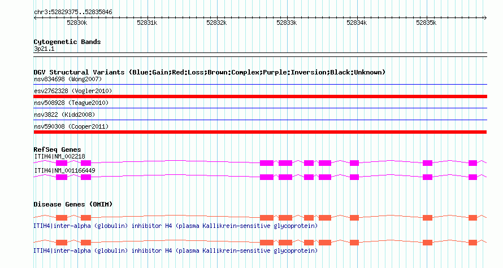Open variant nsv3822 (Kidd2008)
The width and height of the screenshot is (503, 268).
64,115
